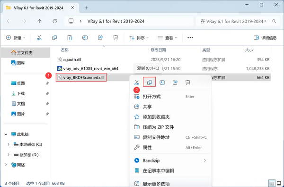Image resolution: width=284 pixels, height=187 pixels.
Task: Go back with the left arrow
Action: click(x=9, y=21)
